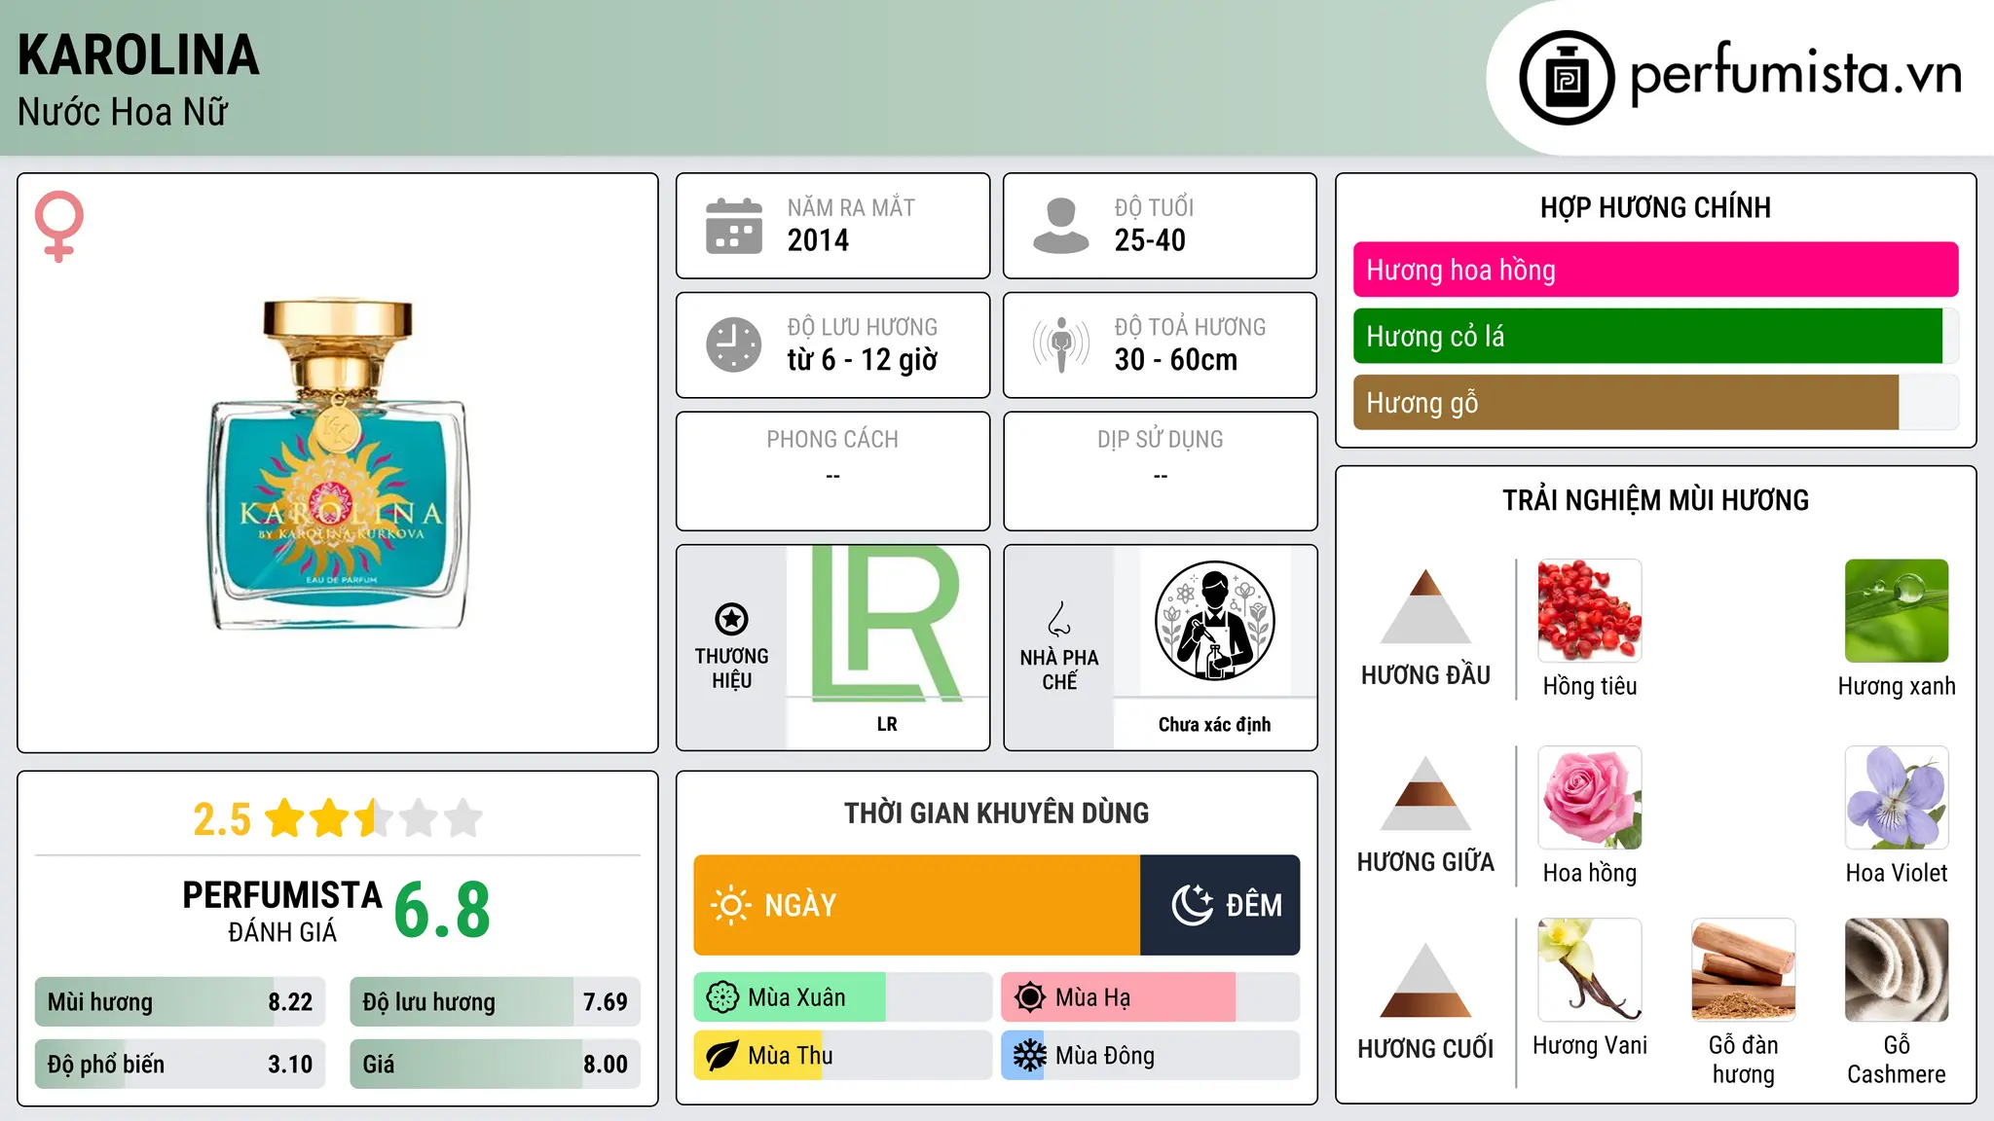Click the Giá 8.00 score bar
The image size is (1994, 1121).
496,1064
